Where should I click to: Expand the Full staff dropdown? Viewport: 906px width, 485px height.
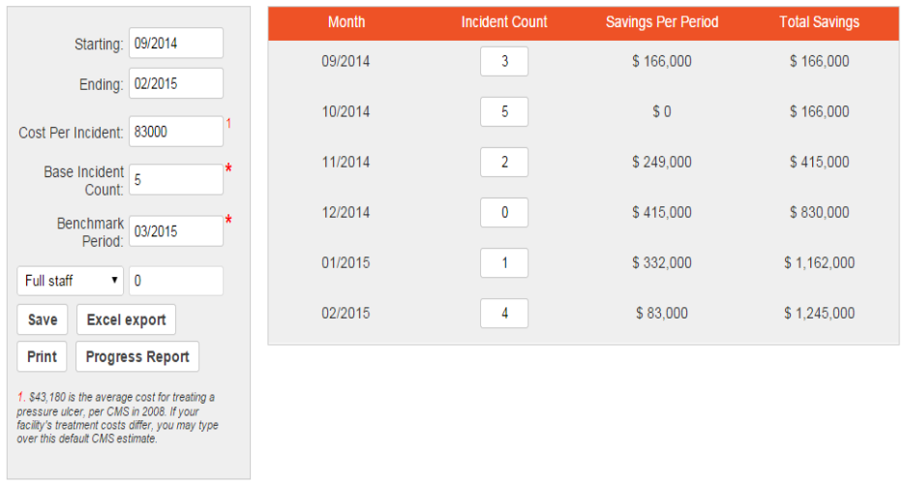70,281
